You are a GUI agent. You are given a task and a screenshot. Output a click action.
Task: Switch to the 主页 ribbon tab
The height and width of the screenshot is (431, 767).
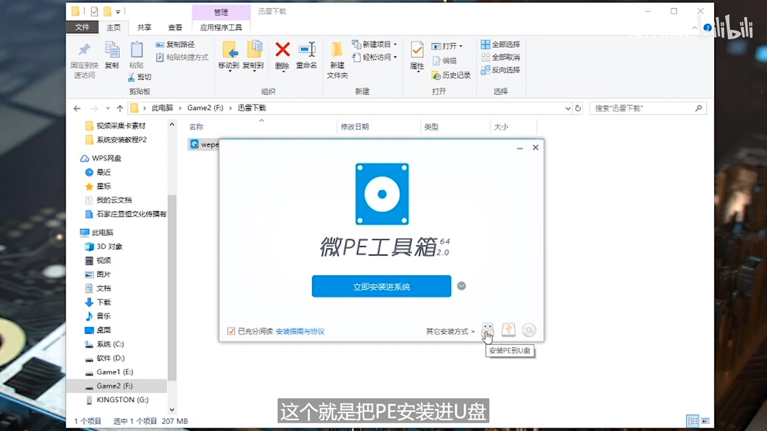[113, 28]
